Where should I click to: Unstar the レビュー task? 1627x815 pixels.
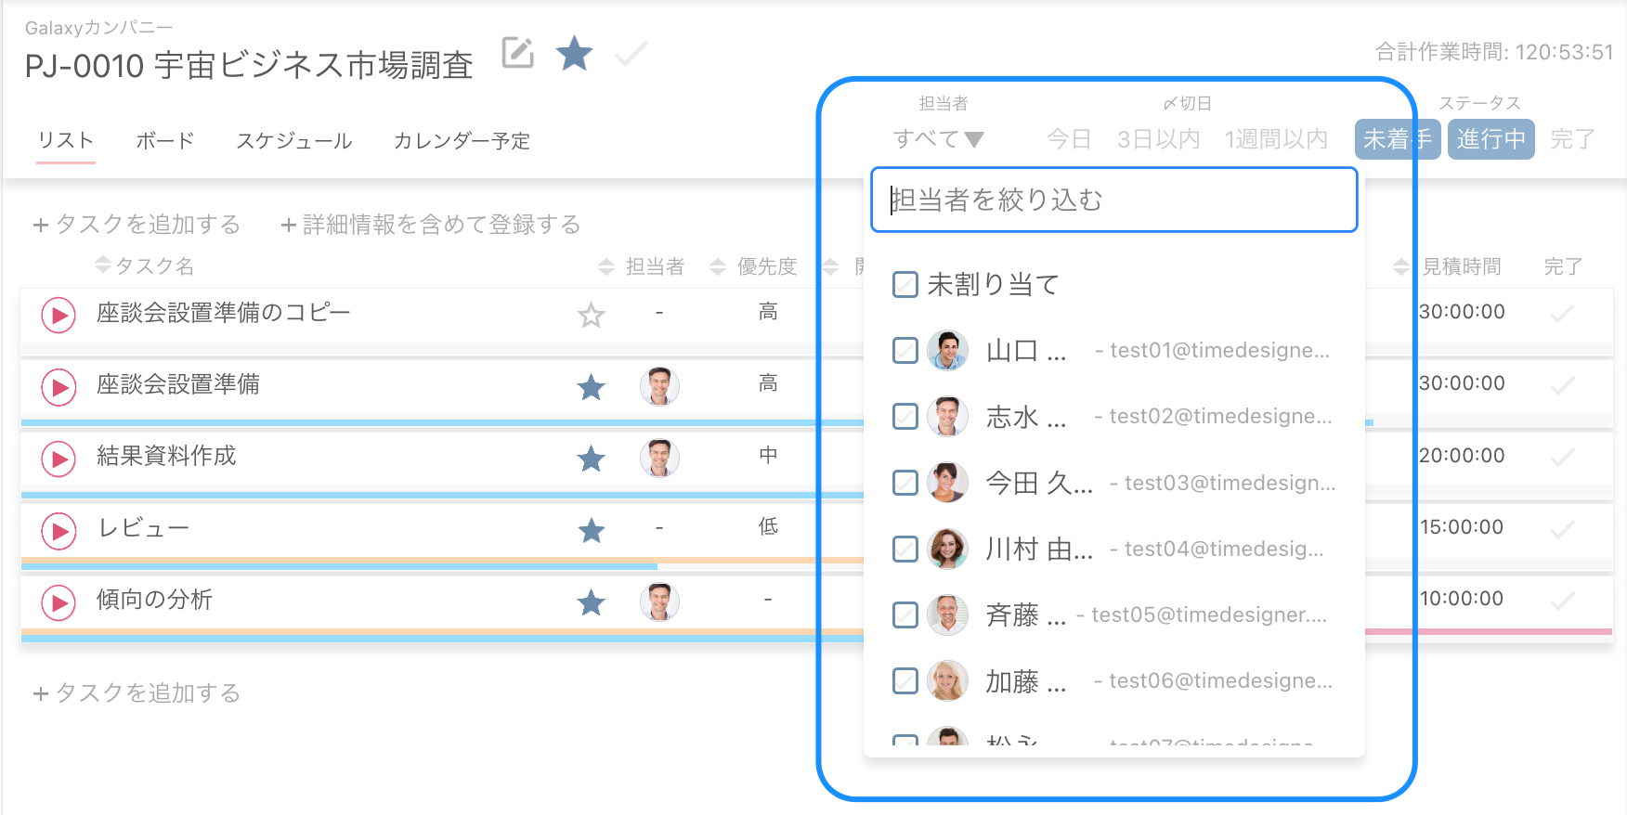pos(591,530)
